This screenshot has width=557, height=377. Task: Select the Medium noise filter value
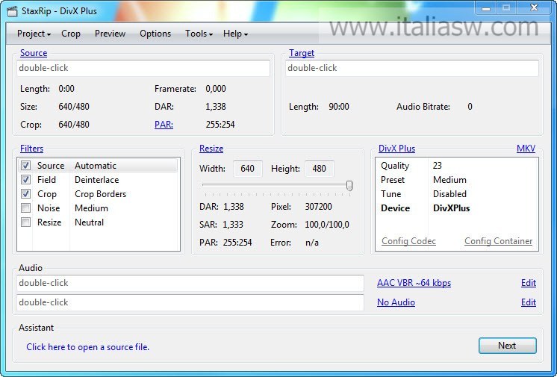[91, 208]
